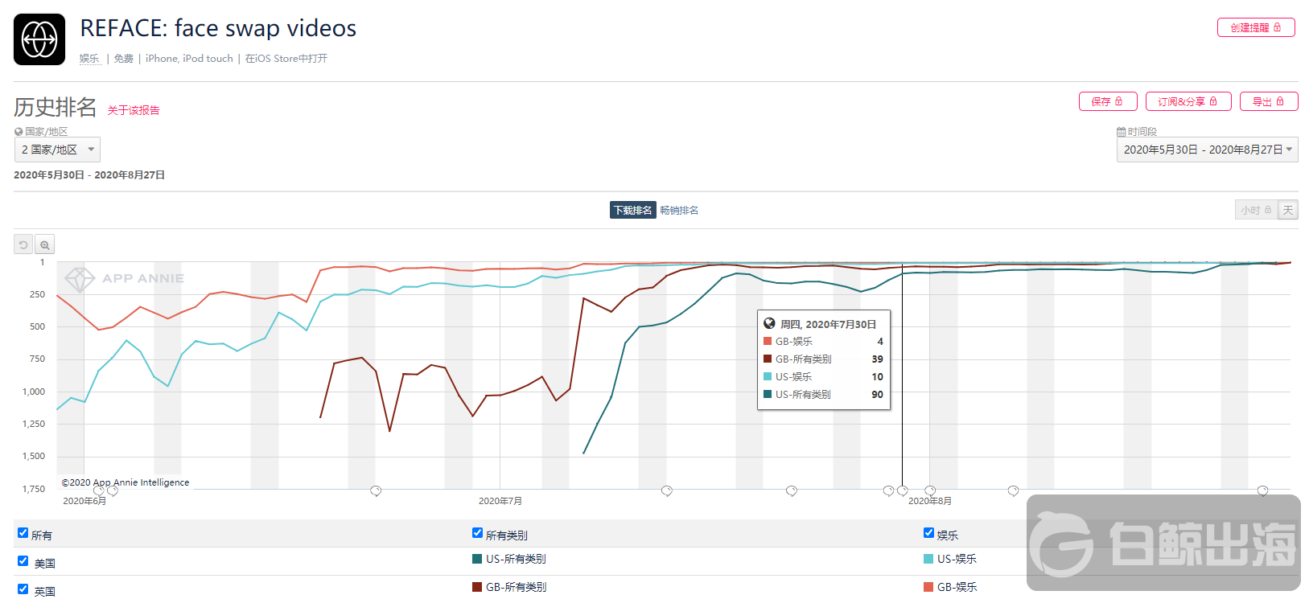Click the magnifier zoom-in chart icon
This screenshot has height=599, width=1309.
click(x=45, y=244)
